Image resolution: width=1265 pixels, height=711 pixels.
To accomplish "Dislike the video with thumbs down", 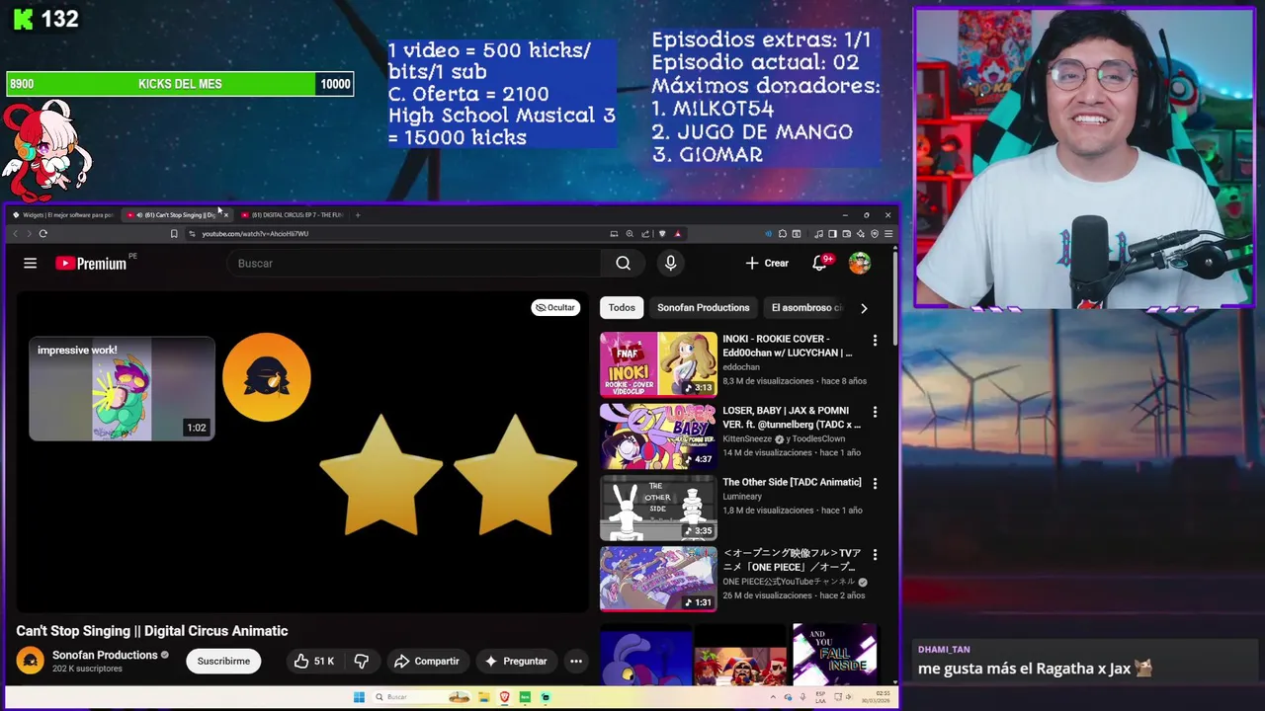I will coord(362,661).
